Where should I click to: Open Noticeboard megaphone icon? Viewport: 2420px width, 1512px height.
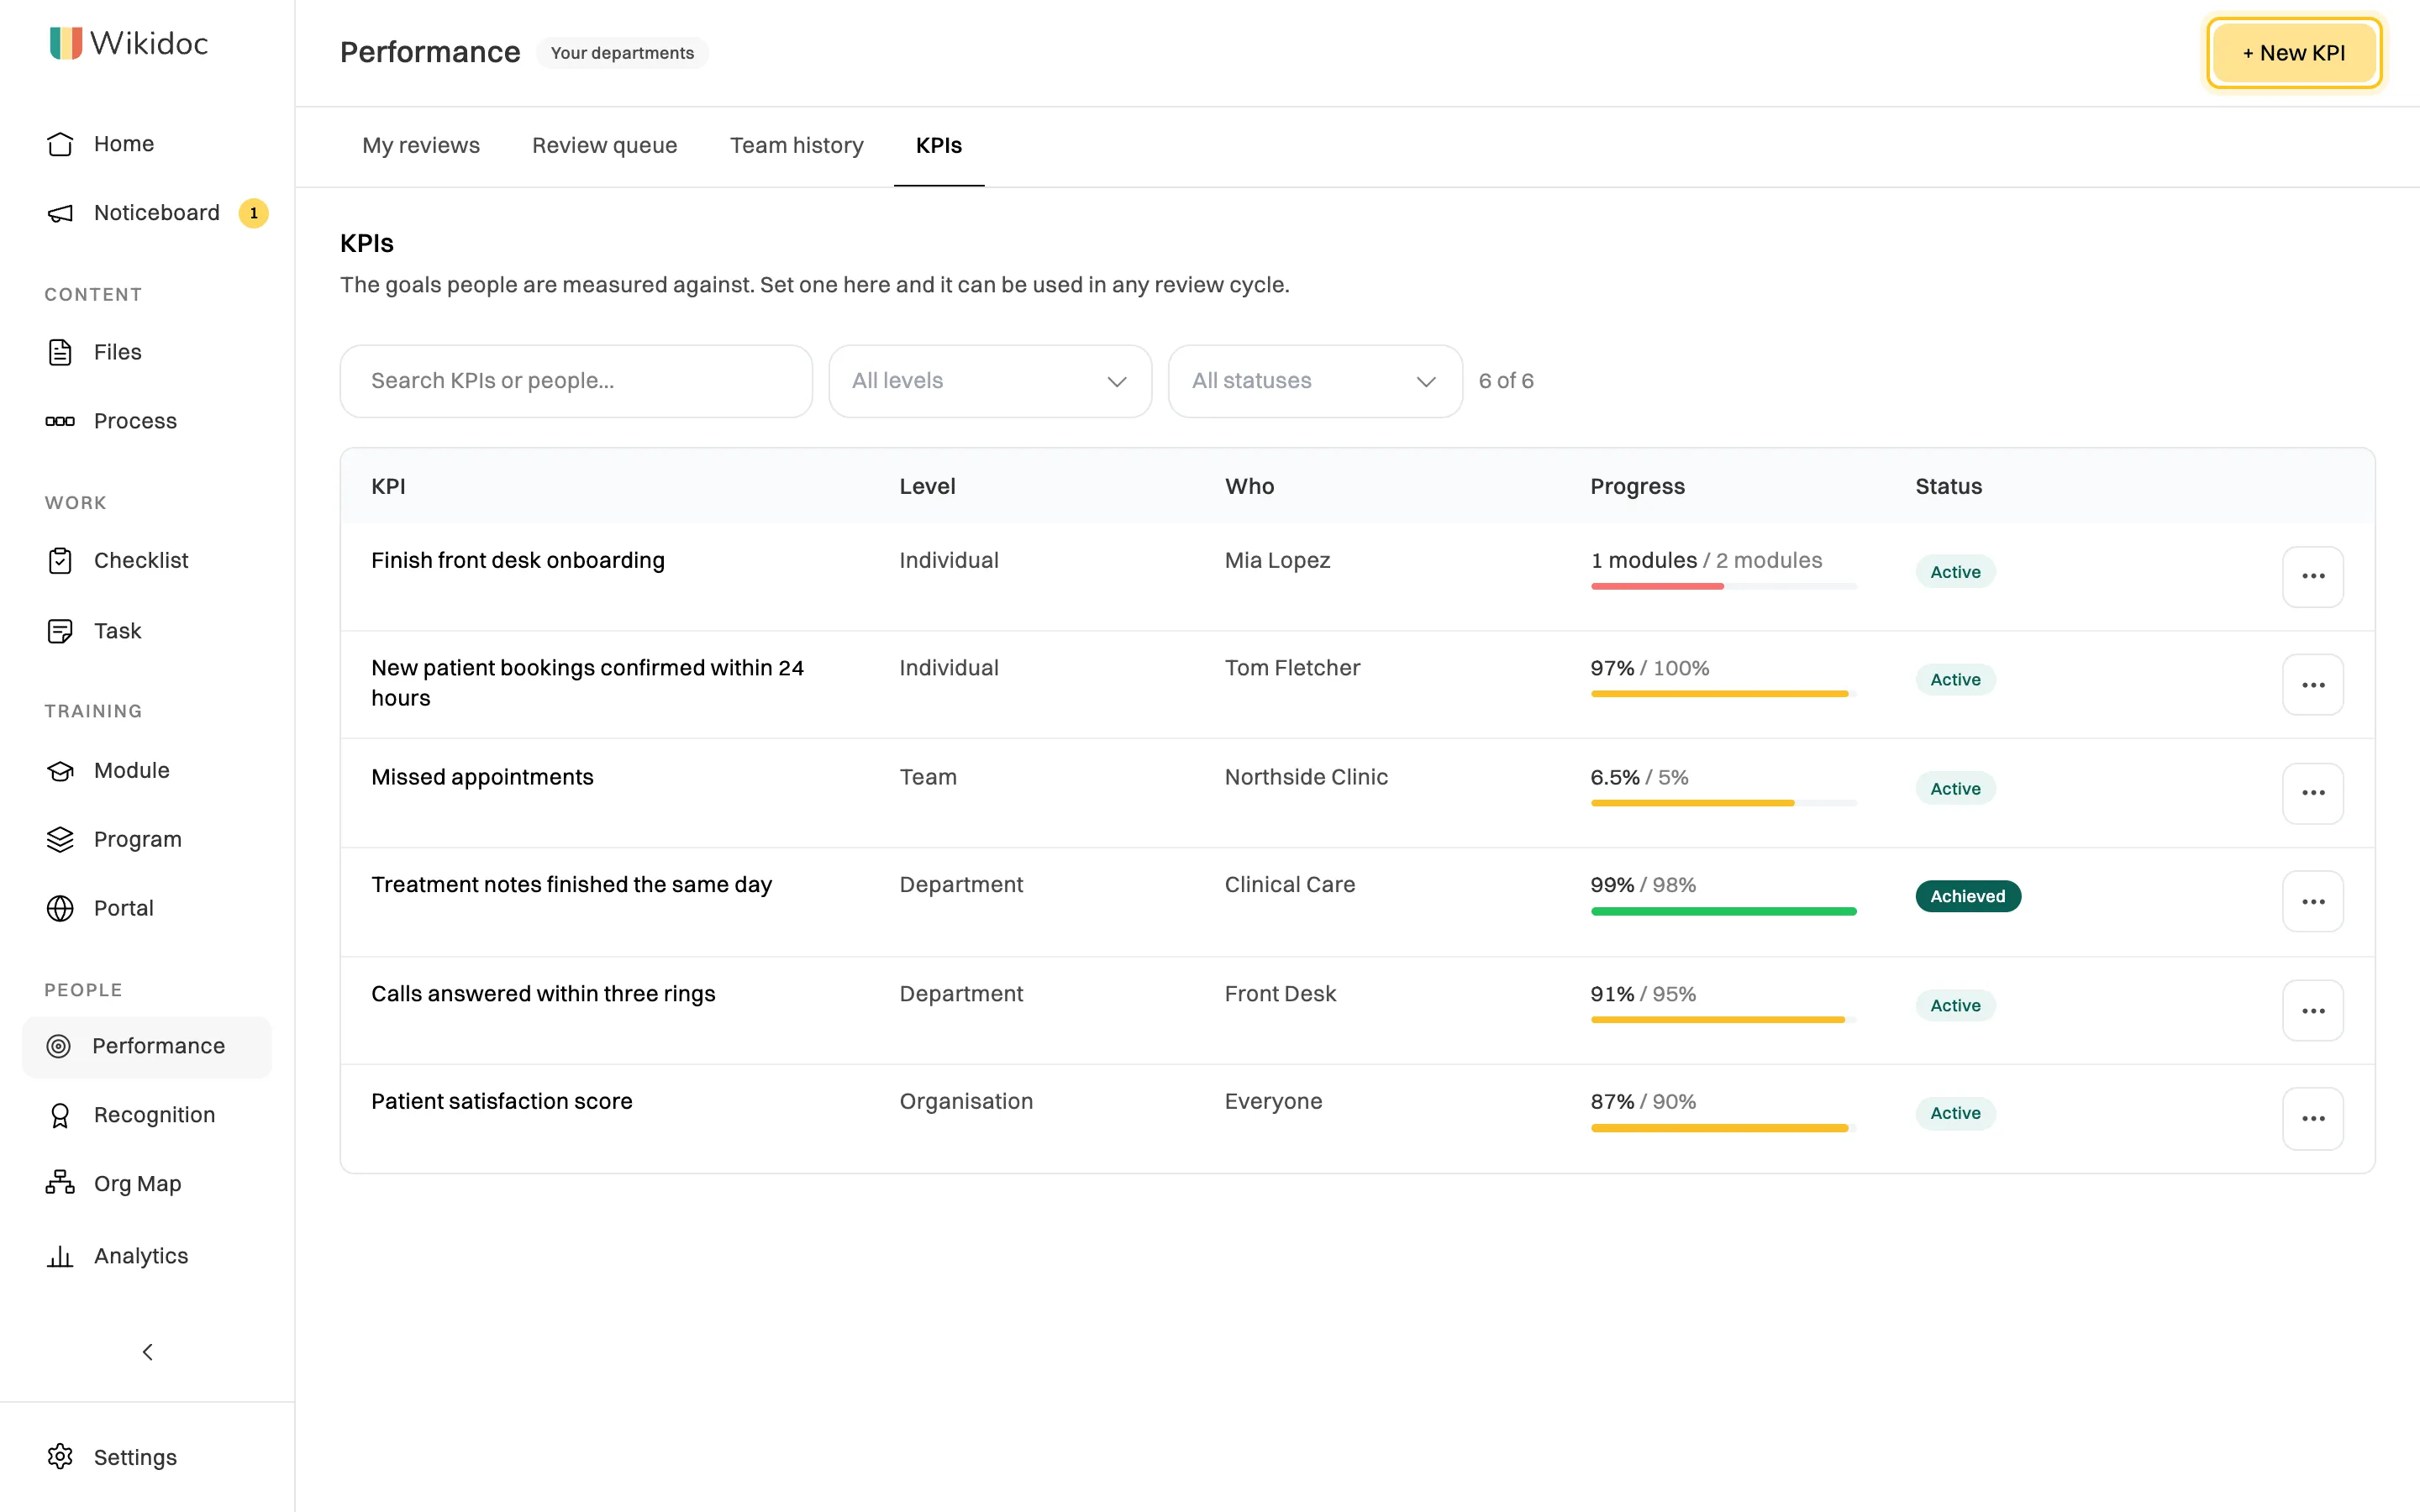coord(60,213)
